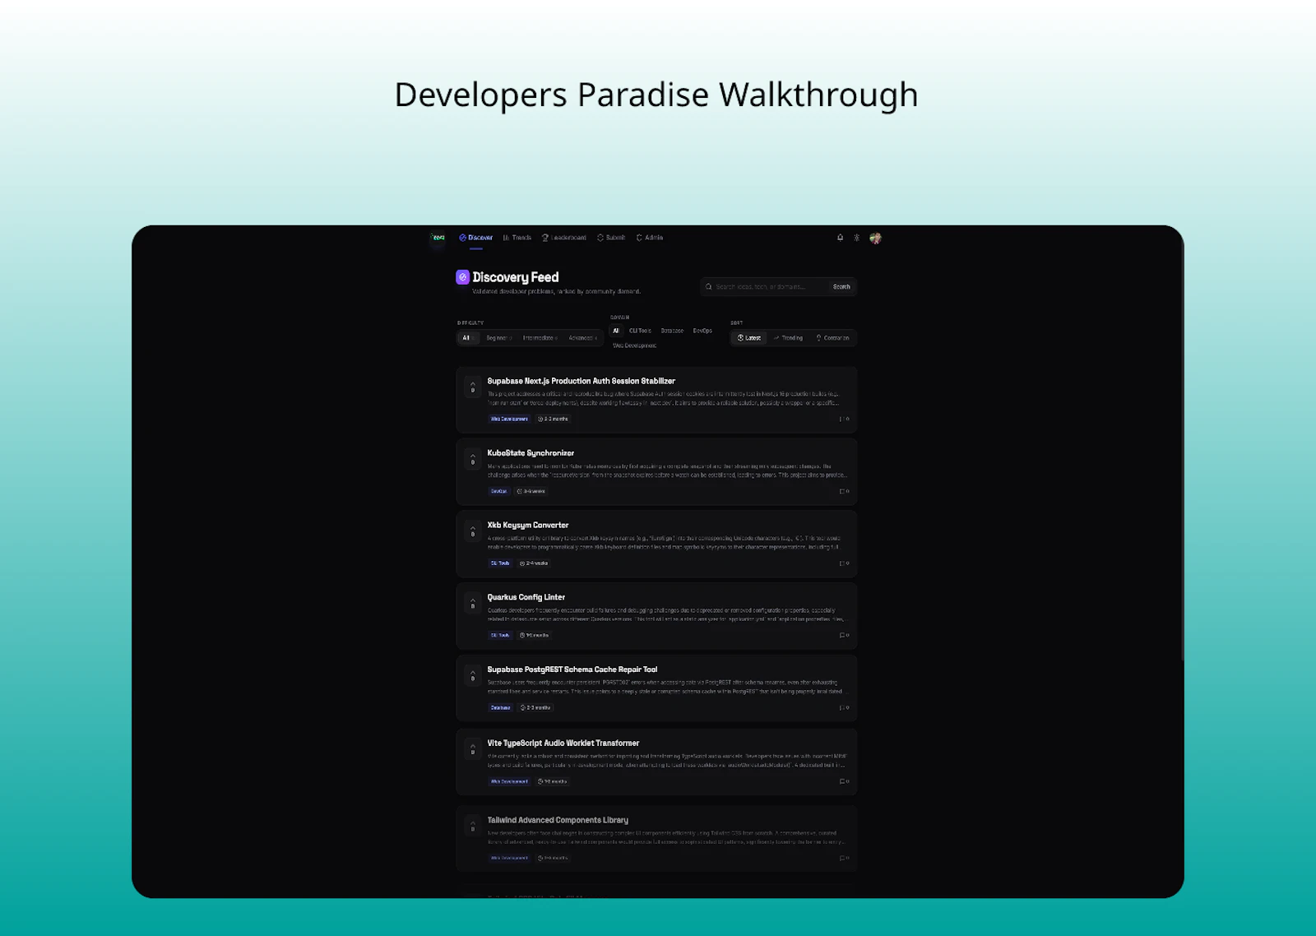Click the magnifier icon in search box
1316x936 pixels.
click(709, 287)
